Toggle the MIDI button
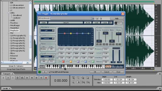The image size is (162, 91). pos(42,66)
